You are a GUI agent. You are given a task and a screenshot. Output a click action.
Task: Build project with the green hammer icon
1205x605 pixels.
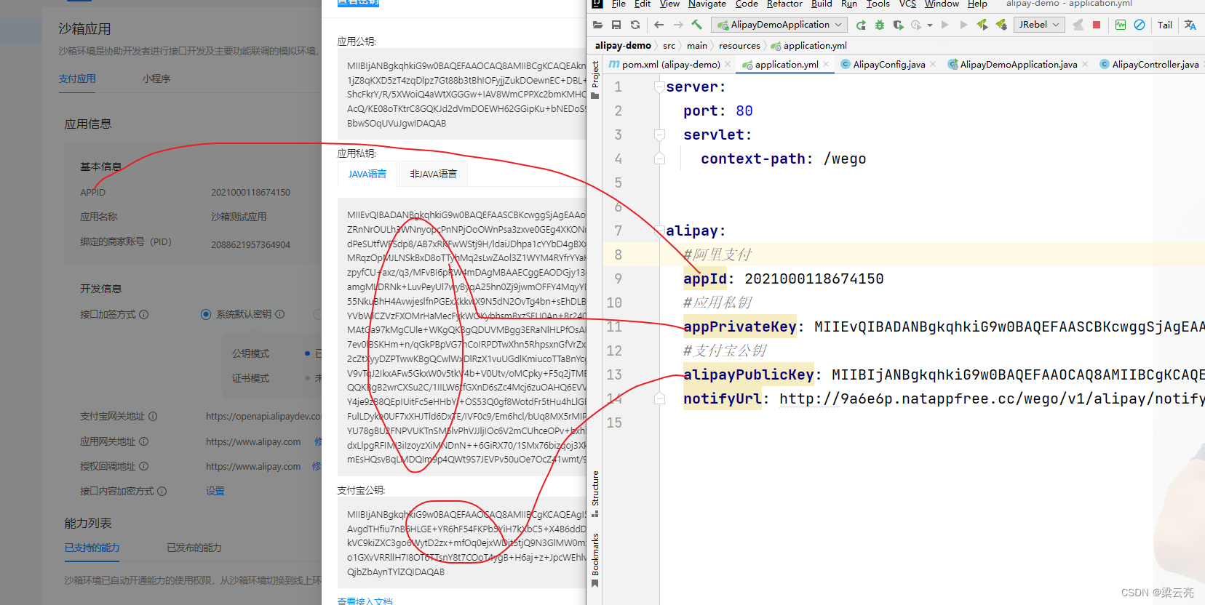click(697, 25)
